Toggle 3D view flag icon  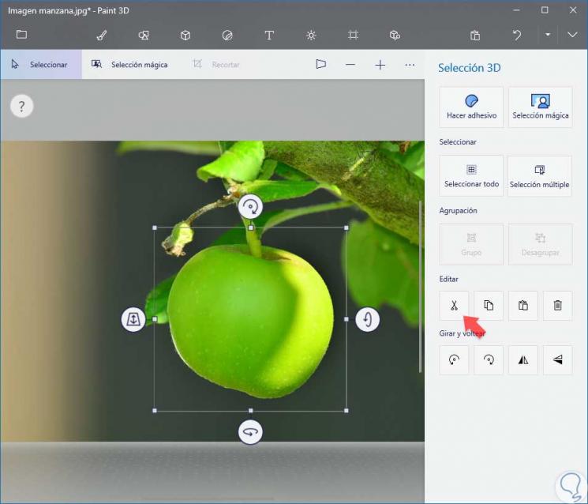click(320, 65)
